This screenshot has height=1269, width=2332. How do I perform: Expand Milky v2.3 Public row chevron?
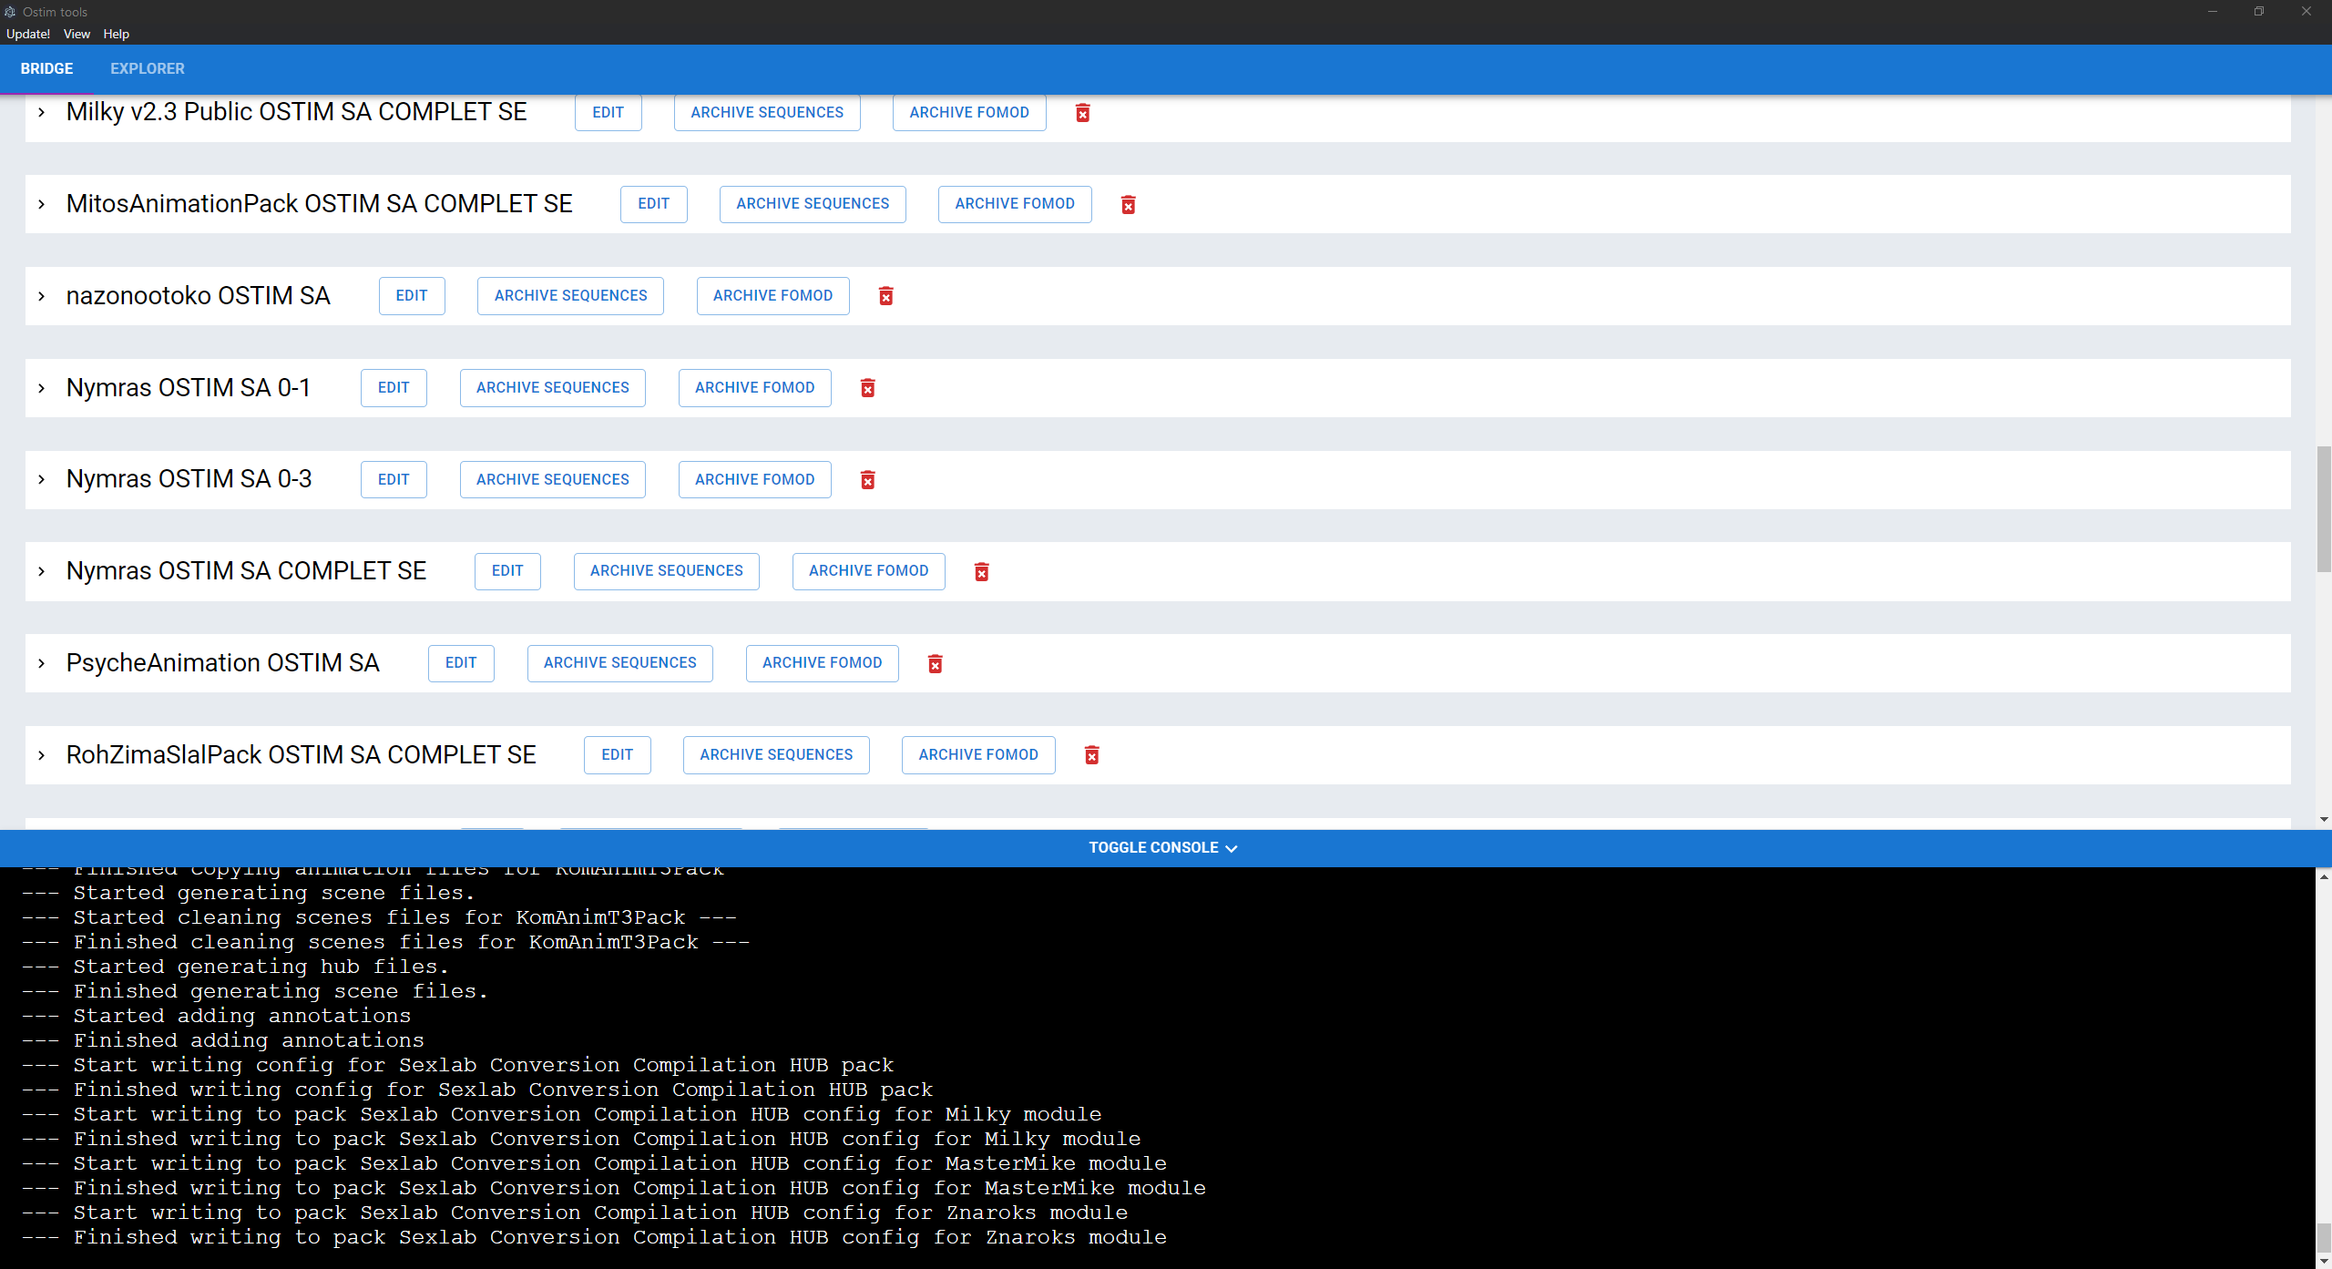point(42,112)
